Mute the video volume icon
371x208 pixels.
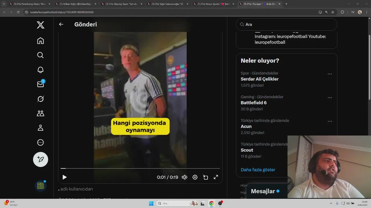coord(184,177)
